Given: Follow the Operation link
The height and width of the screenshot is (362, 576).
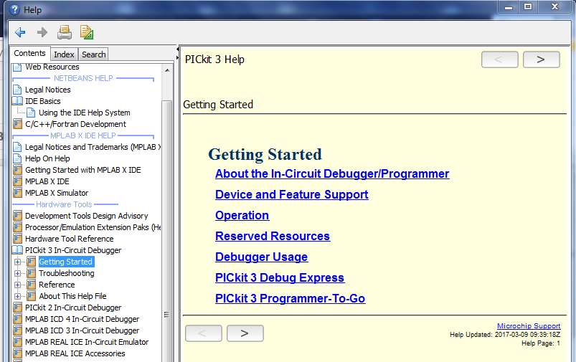Looking at the screenshot, I should tap(242, 216).
